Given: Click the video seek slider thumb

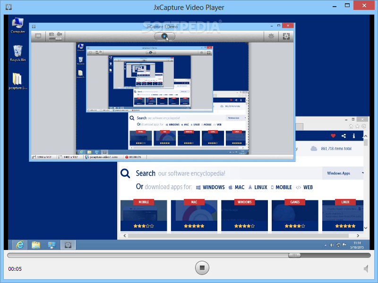Looking at the screenshot, I should 294,255.
